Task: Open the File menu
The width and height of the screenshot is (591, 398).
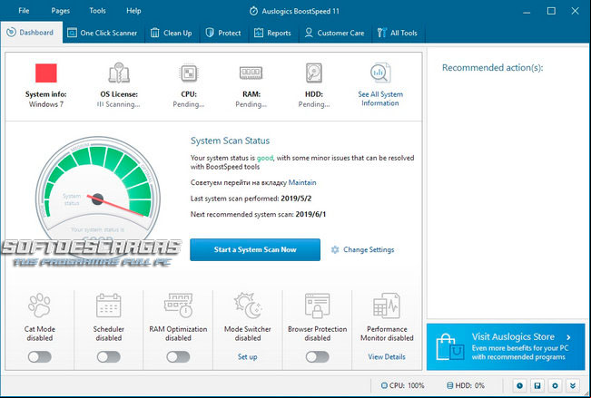Action: (24, 11)
